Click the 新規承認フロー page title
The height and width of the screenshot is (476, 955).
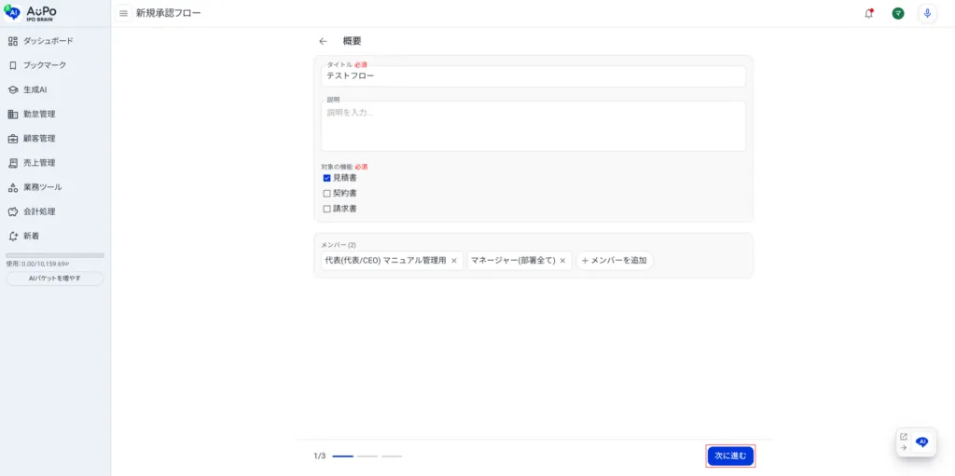[x=168, y=13]
